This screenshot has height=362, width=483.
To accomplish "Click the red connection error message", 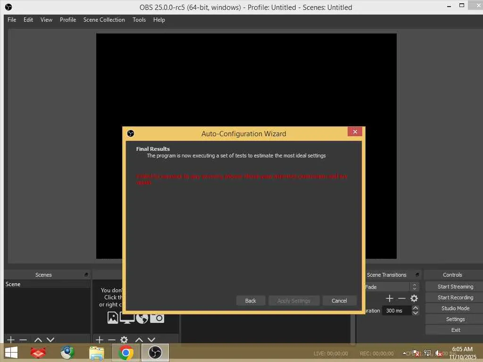I will point(242,179).
